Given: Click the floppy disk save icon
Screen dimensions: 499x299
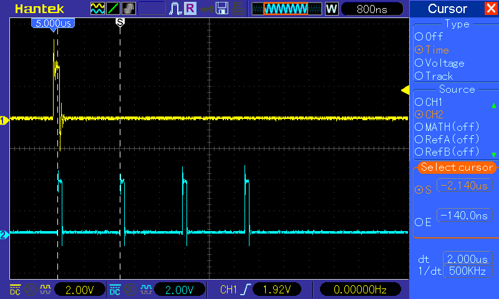Looking at the screenshot, I should click(x=222, y=9).
